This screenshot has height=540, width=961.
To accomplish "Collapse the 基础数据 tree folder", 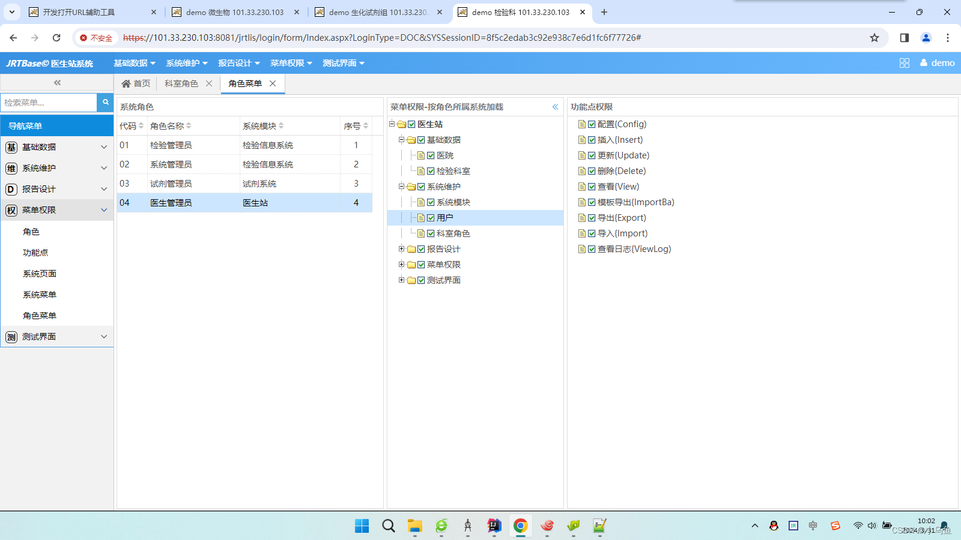I will click(401, 139).
